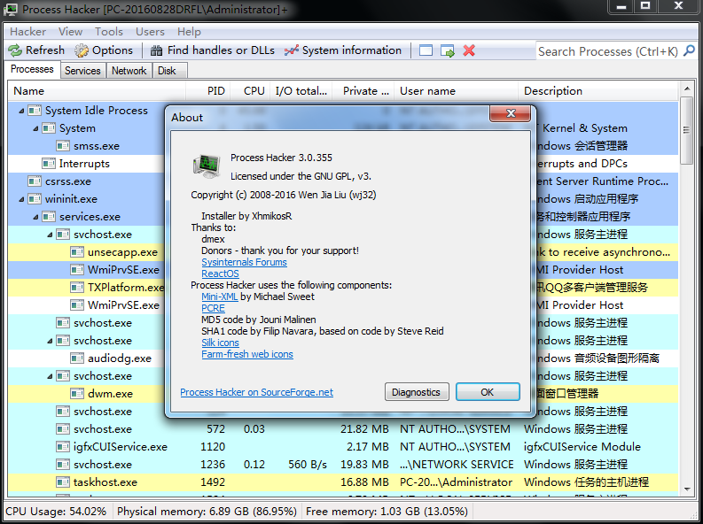Open the Sysinternals Forums link
Screen dimensions: 703x524
tap(244, 262)
